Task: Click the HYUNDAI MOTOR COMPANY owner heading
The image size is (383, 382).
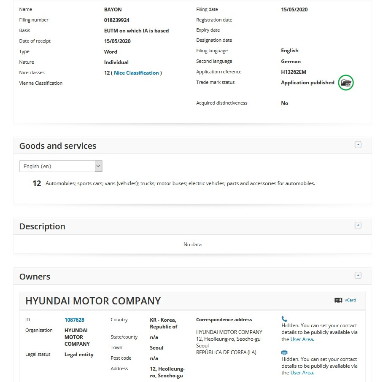Action: [93, 301]
